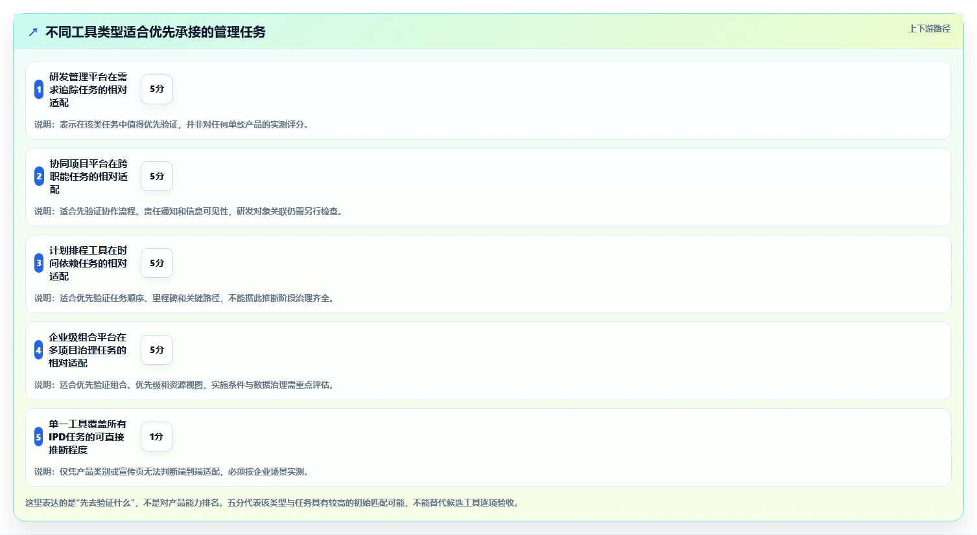Click the 5分 score of 协同项目平台 row
Image resolution: width=977 pixels, height=535 pixels.
(157, 176)
